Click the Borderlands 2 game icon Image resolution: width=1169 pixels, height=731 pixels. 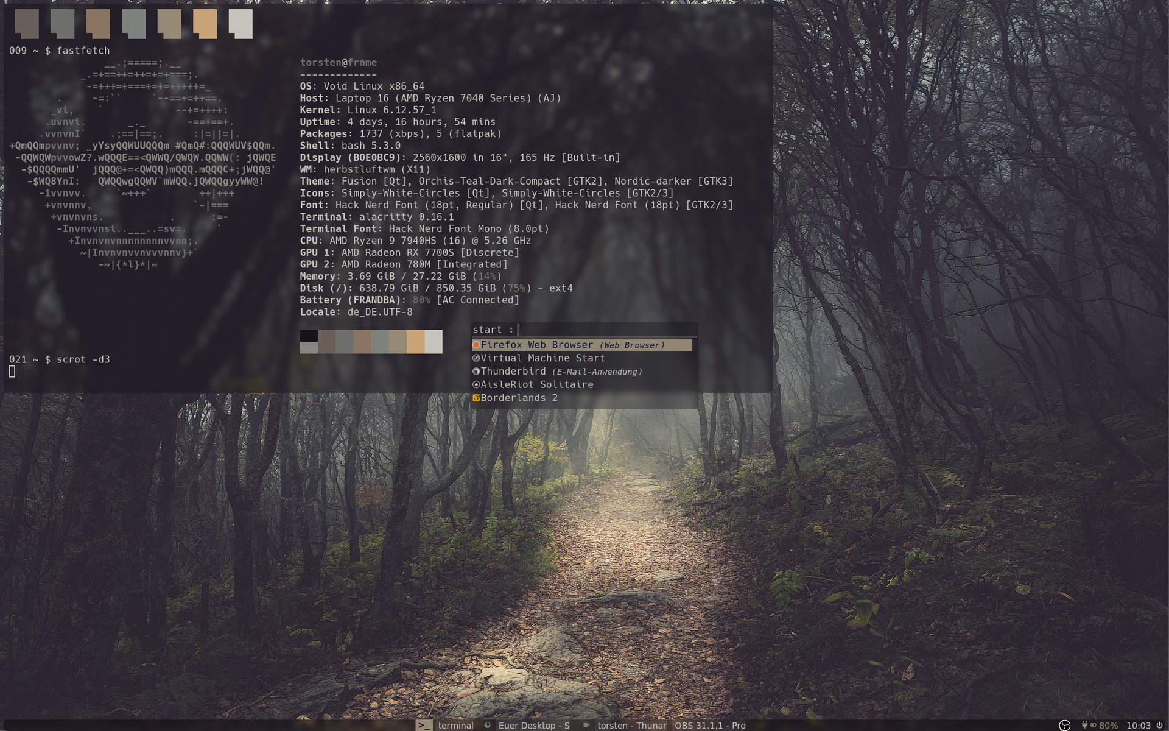coord(476,398)
